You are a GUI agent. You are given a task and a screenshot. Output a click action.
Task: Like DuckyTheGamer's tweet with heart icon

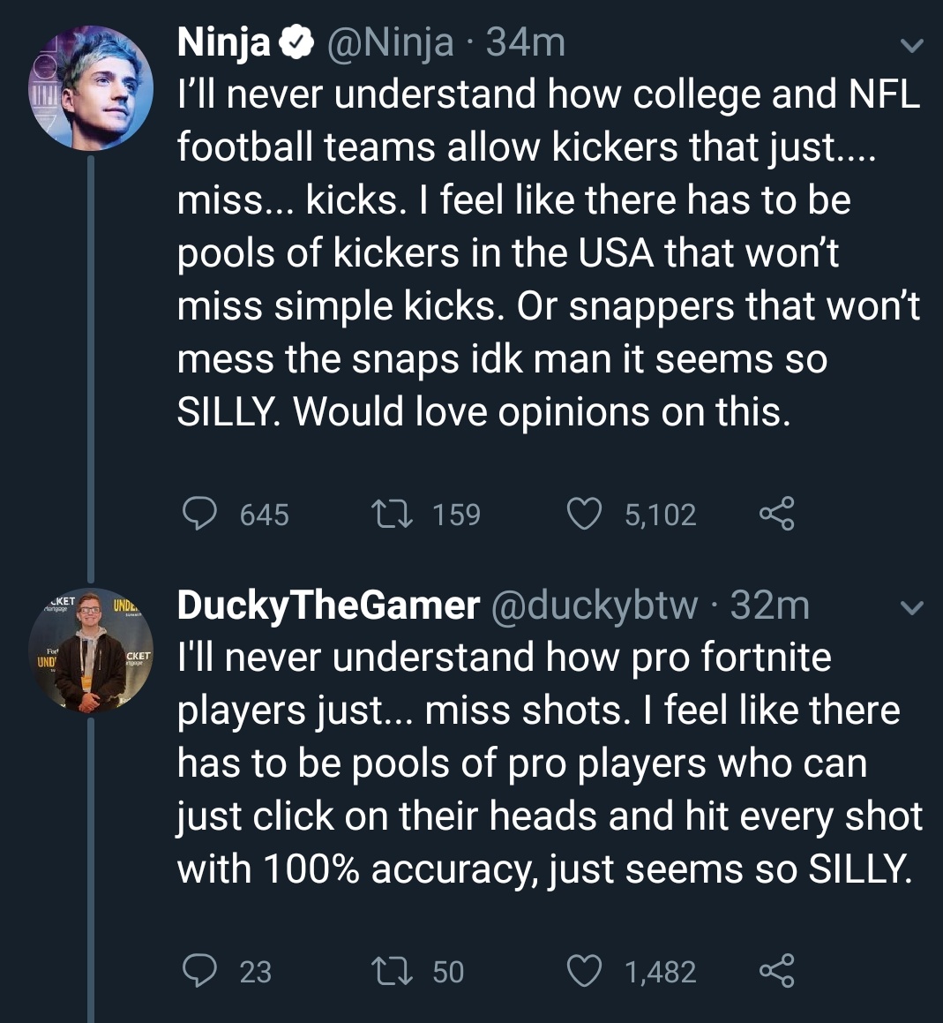(583, 971)
